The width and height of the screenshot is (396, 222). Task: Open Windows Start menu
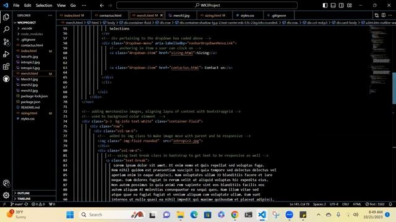point(70,215)
